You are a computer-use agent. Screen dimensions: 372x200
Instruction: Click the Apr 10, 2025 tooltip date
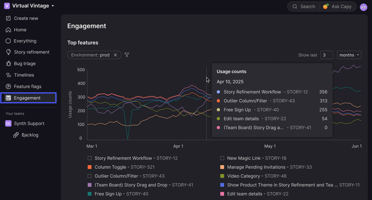coord(230,82)
